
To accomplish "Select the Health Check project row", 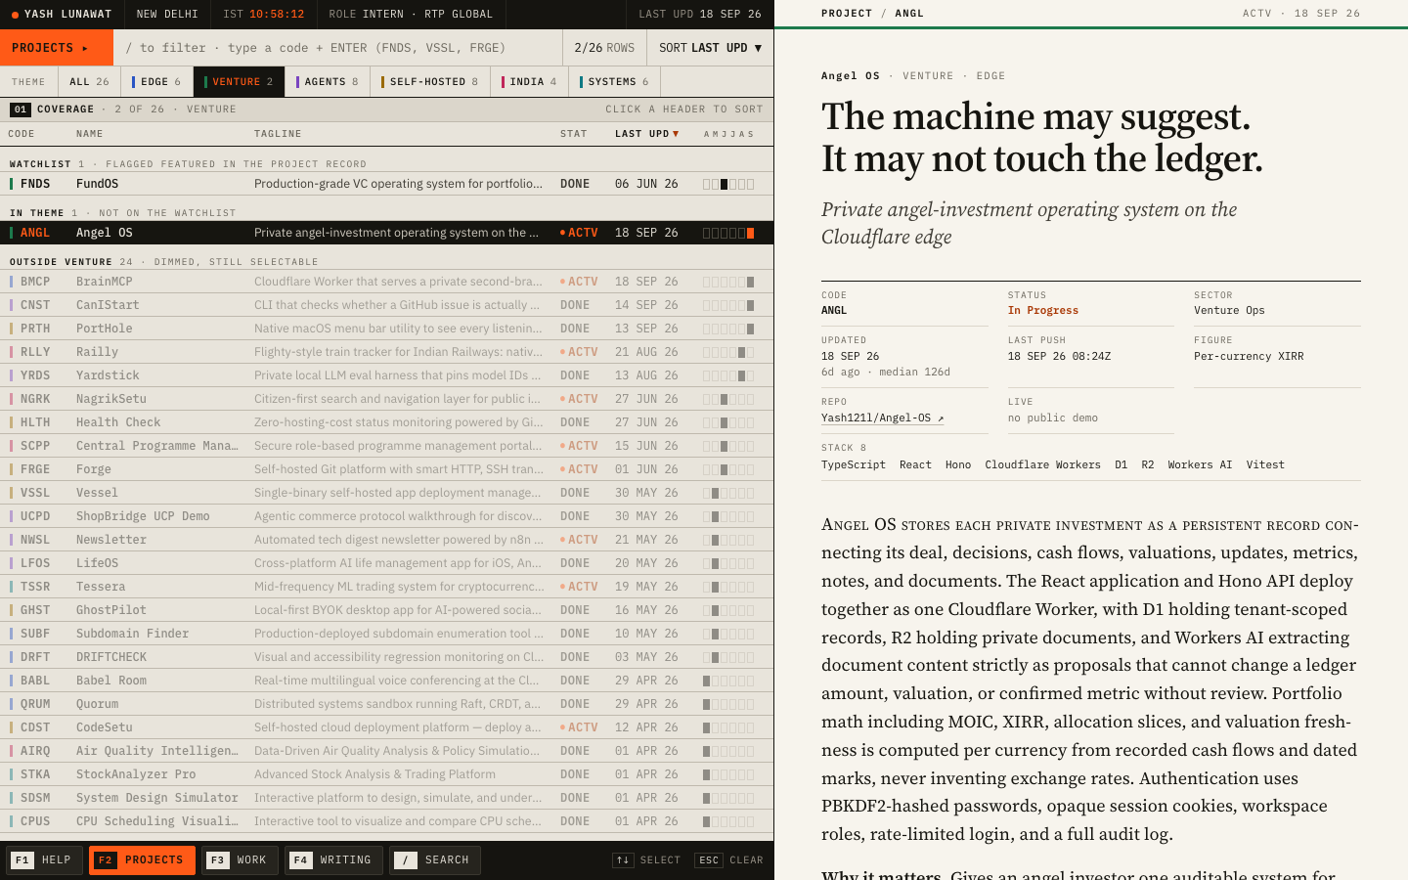I will 386,422.
